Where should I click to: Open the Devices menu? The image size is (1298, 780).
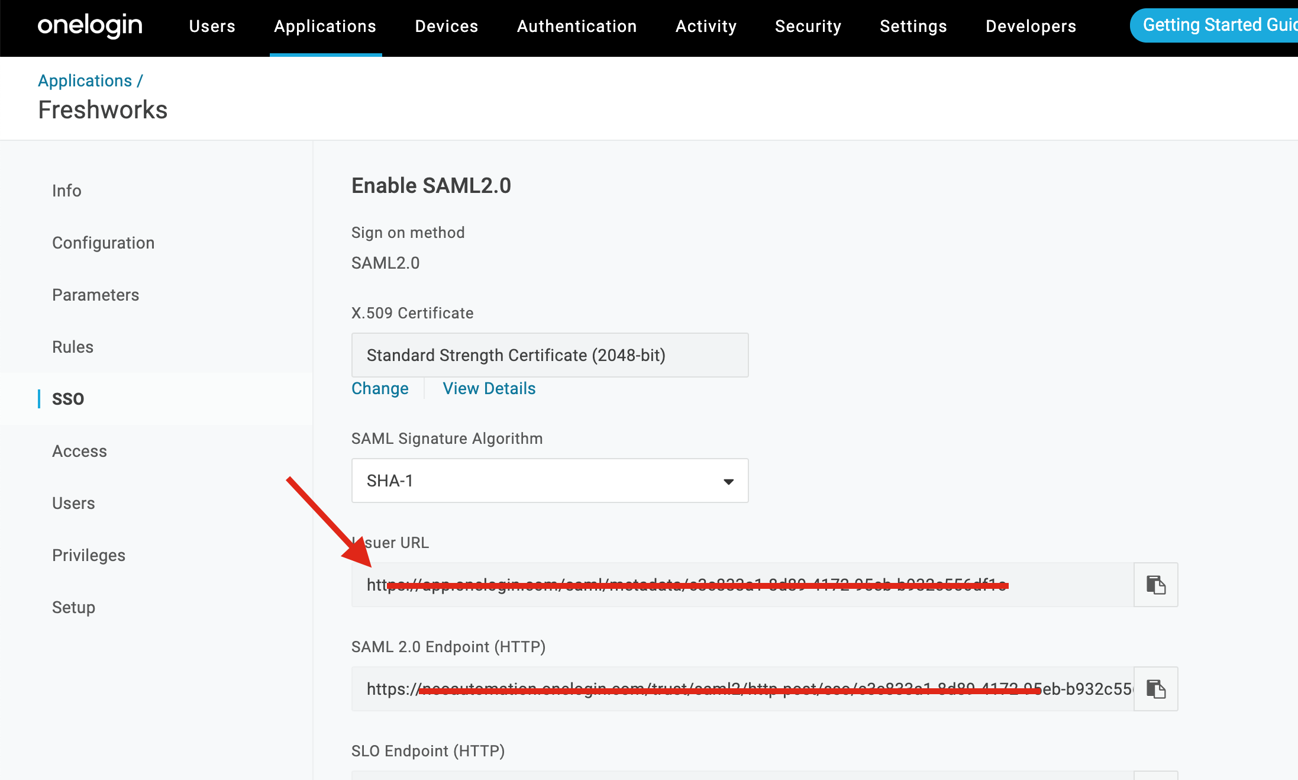click(446, 26)
